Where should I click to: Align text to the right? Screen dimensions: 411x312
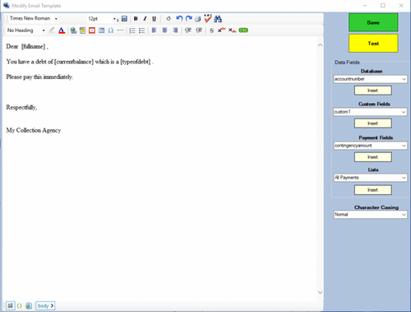175,30
